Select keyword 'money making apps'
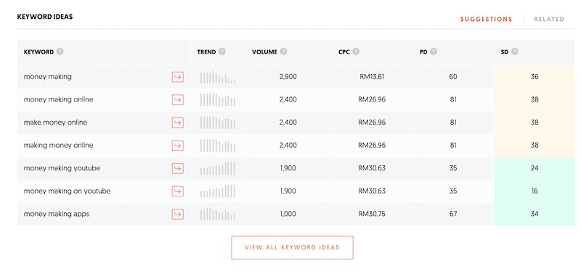581x274 pixels. 57,214
